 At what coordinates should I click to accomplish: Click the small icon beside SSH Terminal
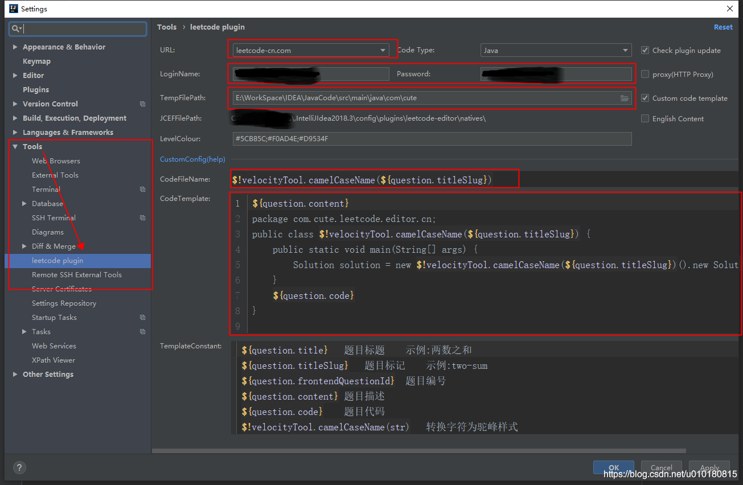click(x=142, y=217)
